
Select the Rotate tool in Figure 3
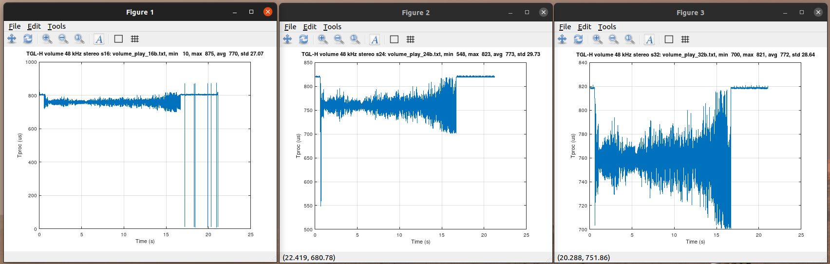[x=578, y=39]
